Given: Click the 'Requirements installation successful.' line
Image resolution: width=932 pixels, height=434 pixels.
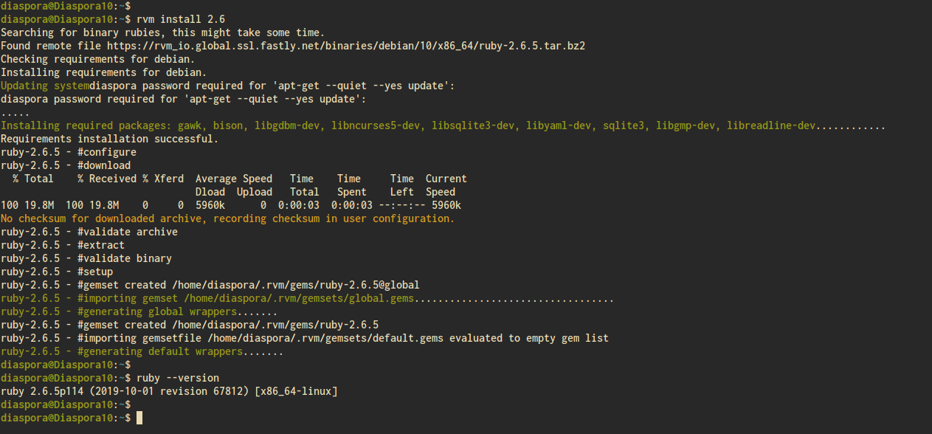Looking at the screenshot, I should click(110, 139).
